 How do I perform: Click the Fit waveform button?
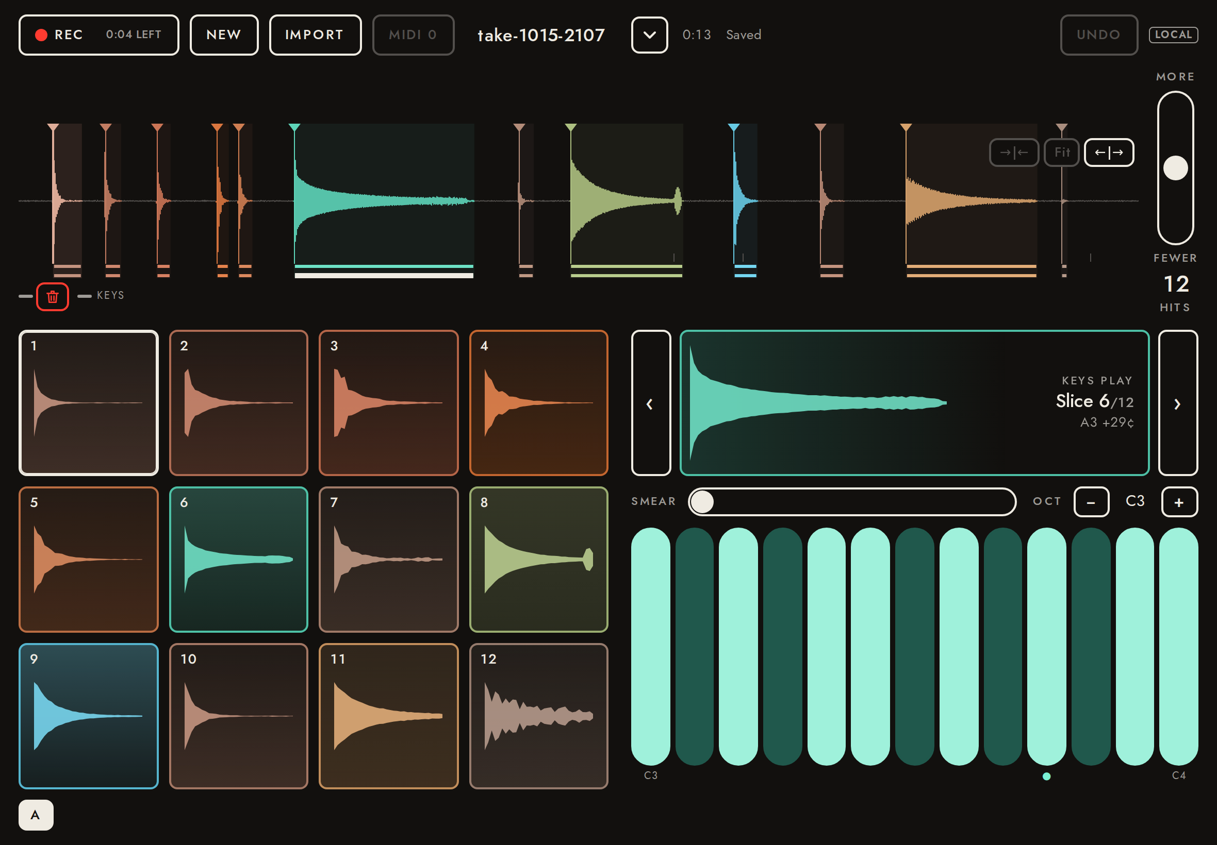coord(1061,153)
